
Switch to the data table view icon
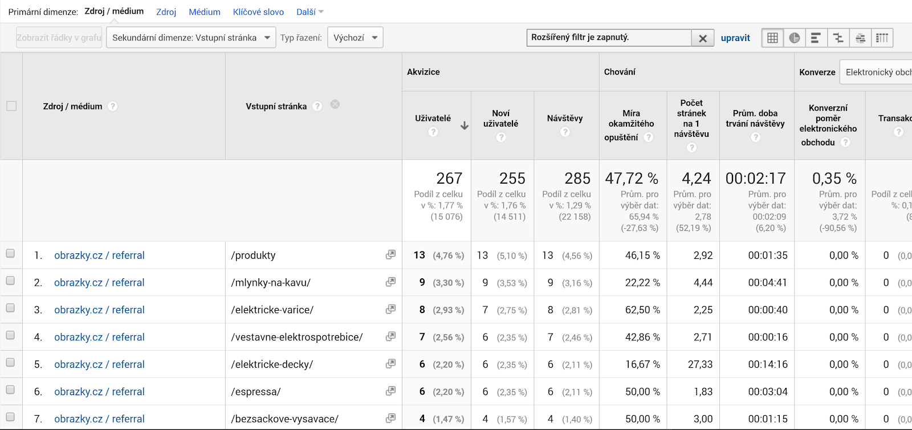pos(772,38)
